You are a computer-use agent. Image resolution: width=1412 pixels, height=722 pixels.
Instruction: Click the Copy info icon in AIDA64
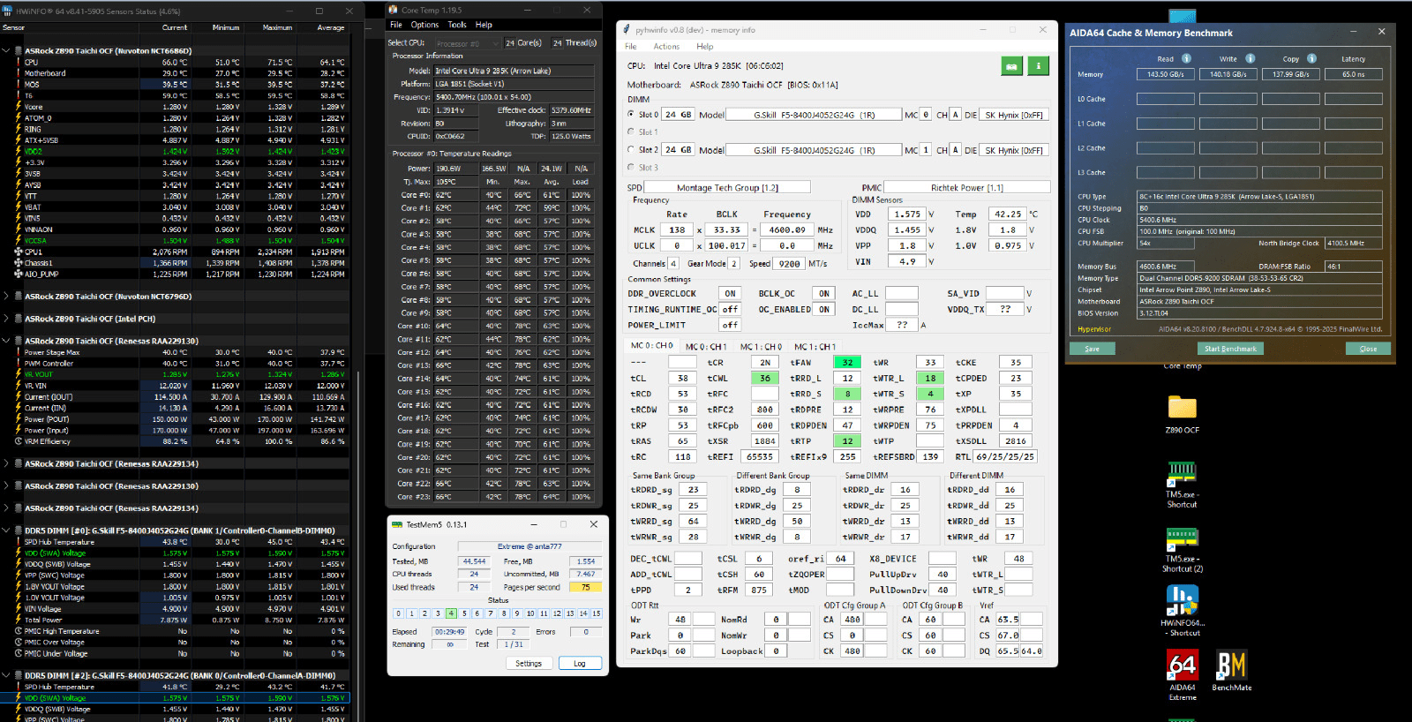coord(1311,59)
